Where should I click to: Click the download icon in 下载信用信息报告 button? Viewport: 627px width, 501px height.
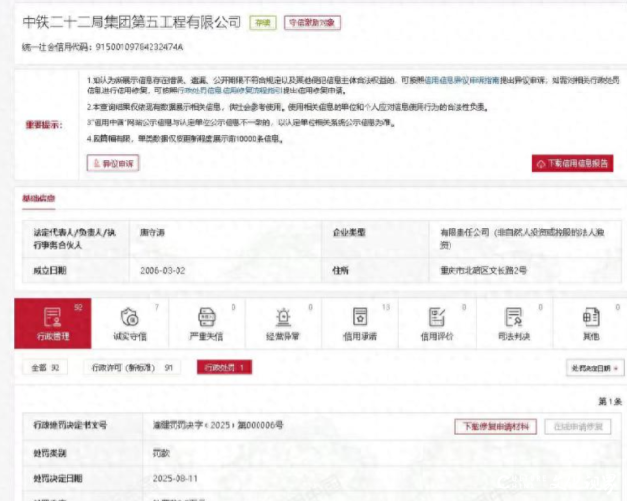[x=541, y=164]
